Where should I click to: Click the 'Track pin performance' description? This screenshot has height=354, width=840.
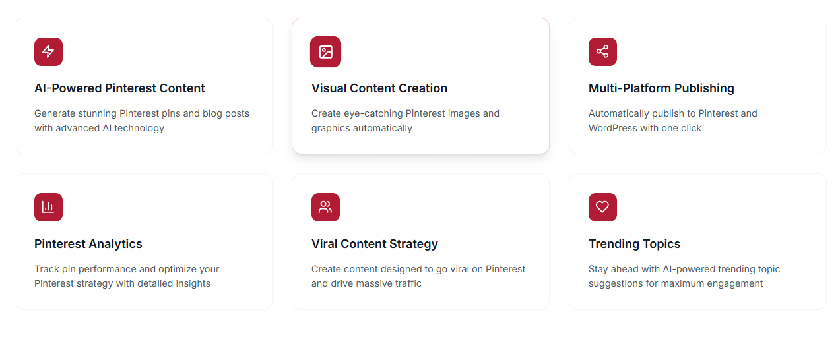point(127,276)
